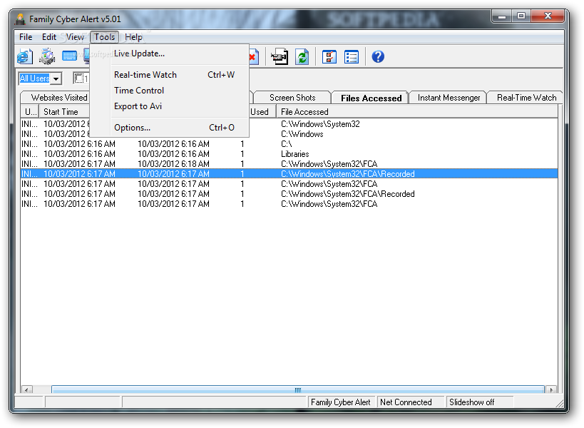Click the checklist options toolbar icon

tap(329, 57)
